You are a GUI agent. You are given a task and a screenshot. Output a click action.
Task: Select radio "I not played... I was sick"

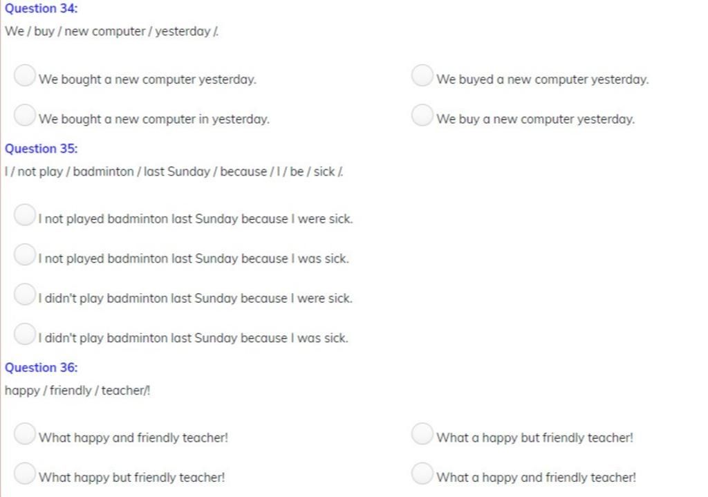[x=25, y=255]
